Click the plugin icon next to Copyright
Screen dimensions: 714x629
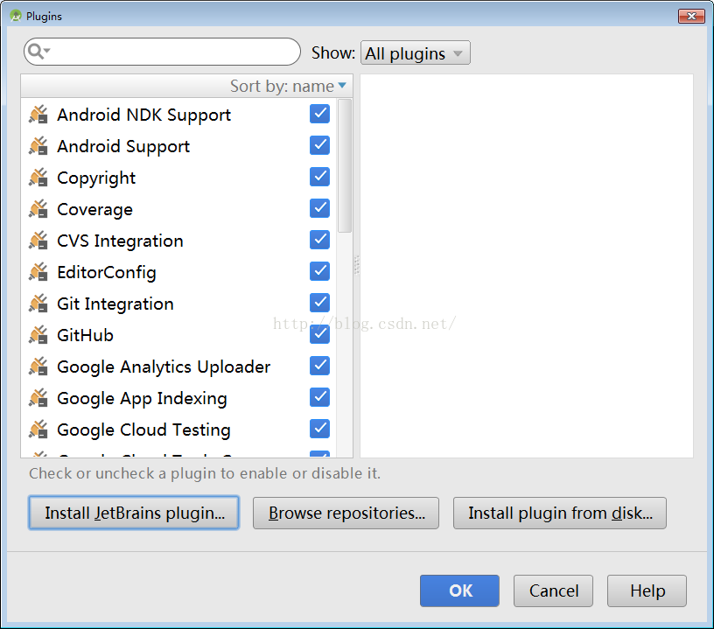38,178
